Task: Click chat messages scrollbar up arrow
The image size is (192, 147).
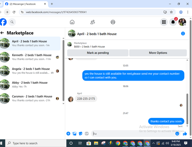Action: pyautogui.click(x=187, y=60)
